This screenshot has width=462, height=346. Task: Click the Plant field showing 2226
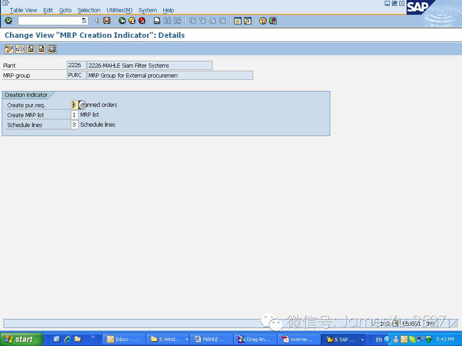[76, 65]
